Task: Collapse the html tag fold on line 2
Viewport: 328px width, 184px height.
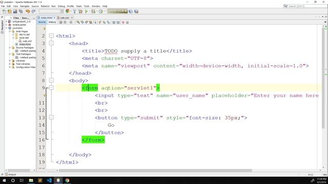Action: pos(51,36)
